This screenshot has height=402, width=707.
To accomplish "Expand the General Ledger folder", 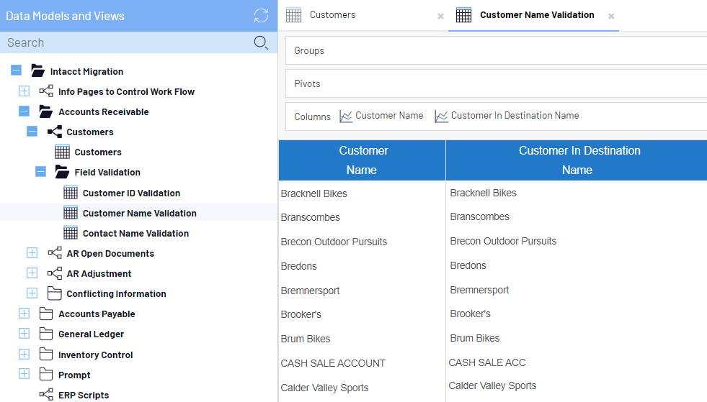I will [24, 334].
